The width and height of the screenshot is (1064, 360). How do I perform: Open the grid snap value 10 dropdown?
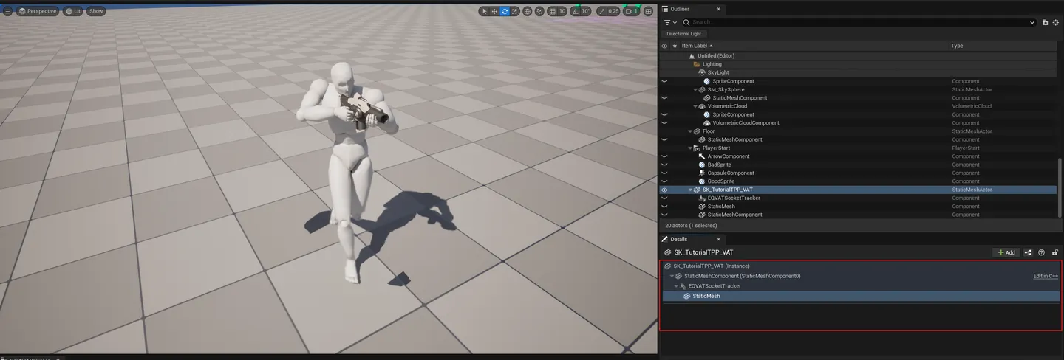[x=562, y=11]
